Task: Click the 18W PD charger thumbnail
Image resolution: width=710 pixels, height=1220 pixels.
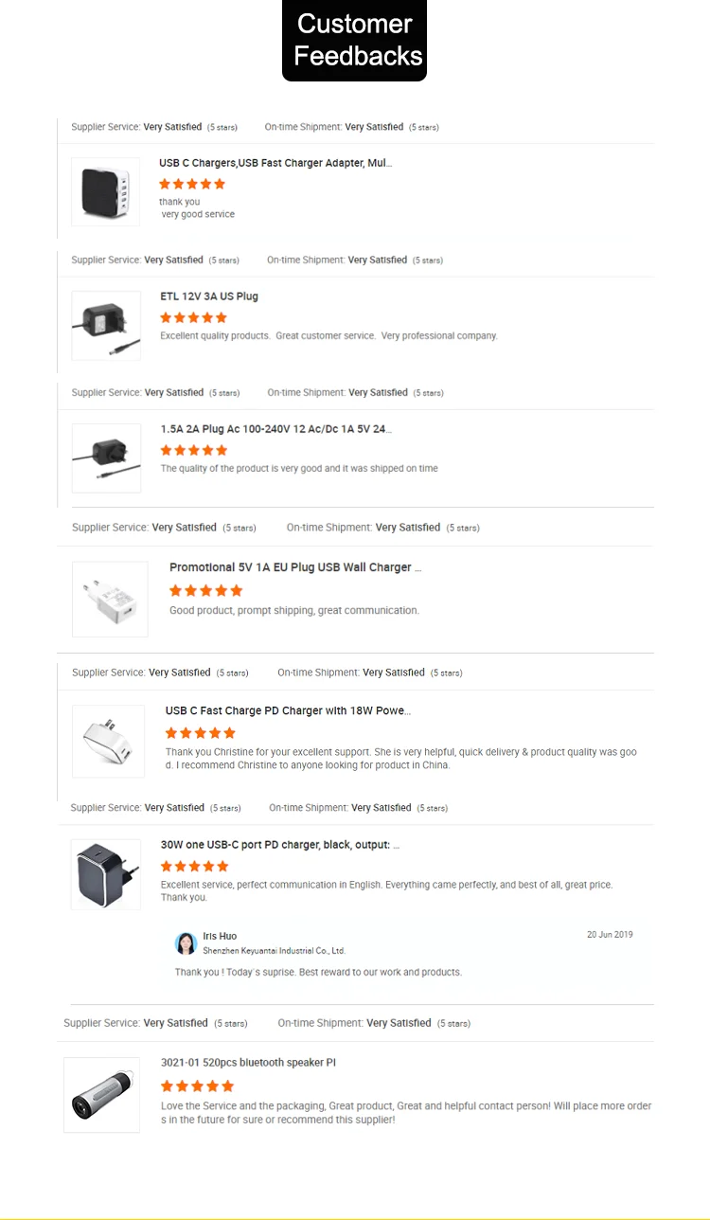Action: (108, 741)
